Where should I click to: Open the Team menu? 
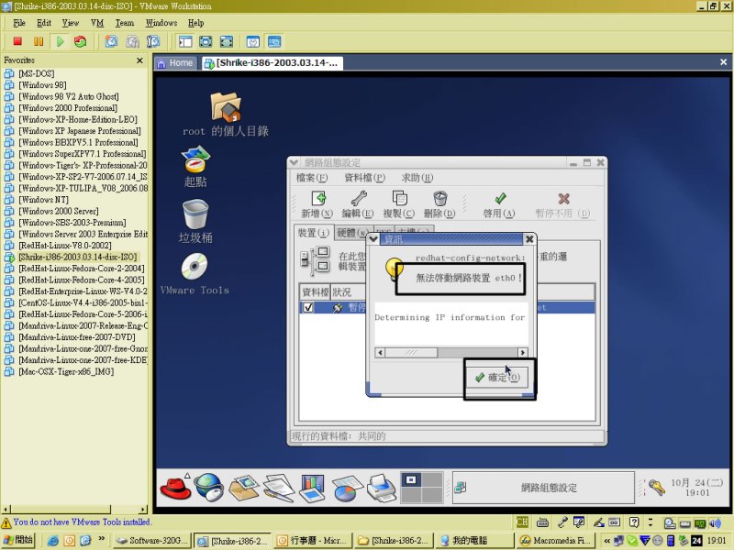pos(125,23)
